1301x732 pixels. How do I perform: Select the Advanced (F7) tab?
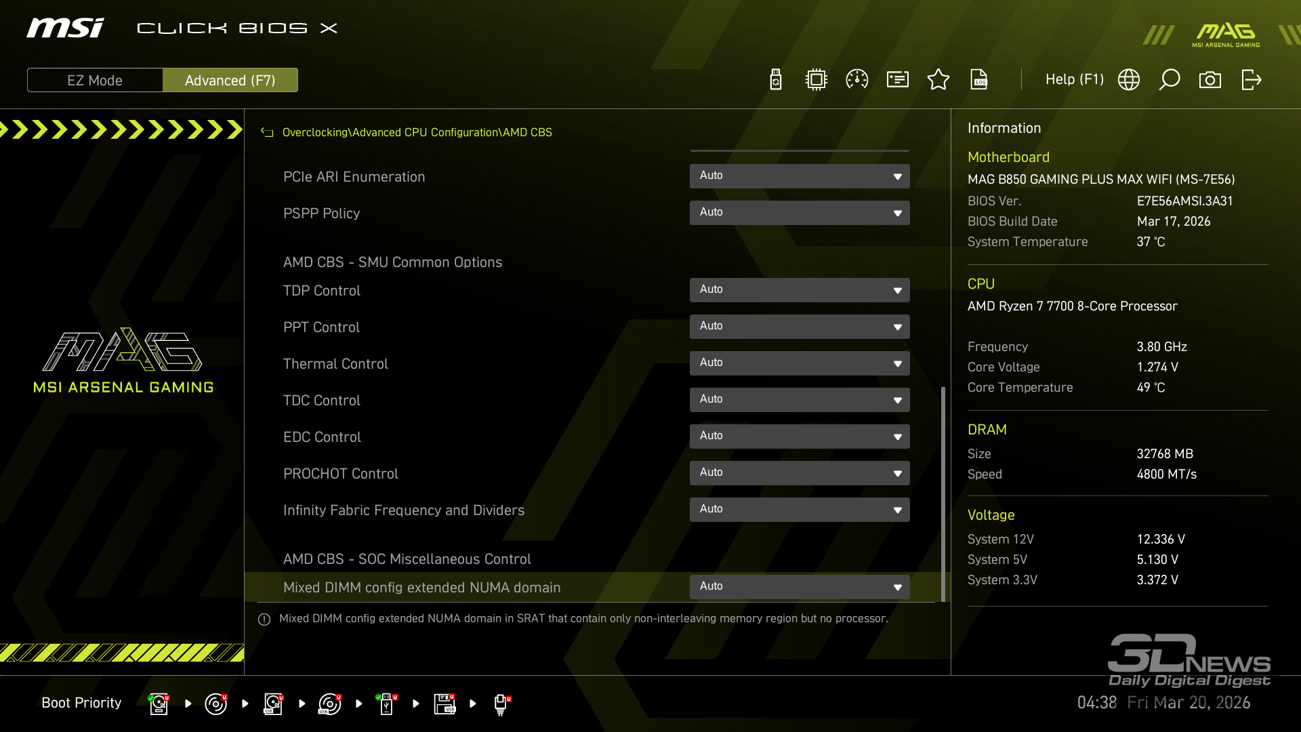coord(230,80)
